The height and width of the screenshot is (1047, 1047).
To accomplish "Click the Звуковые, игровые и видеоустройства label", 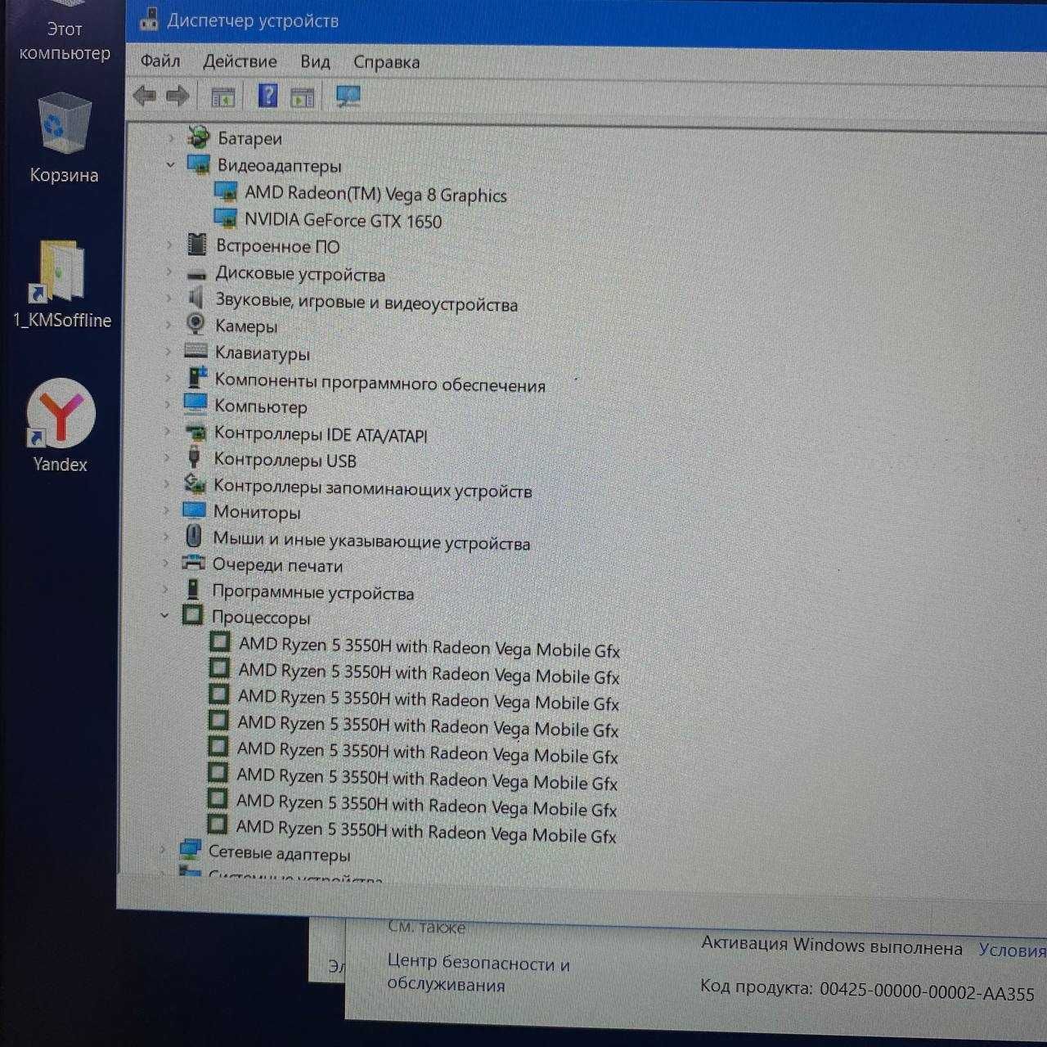I will [x=366, y=303].
